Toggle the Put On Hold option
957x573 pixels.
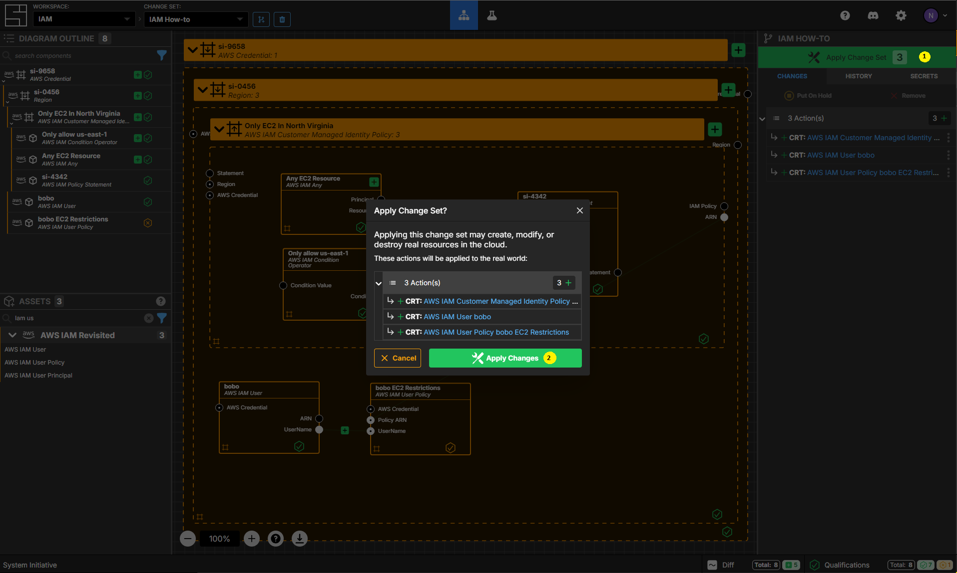pos(808,96)
